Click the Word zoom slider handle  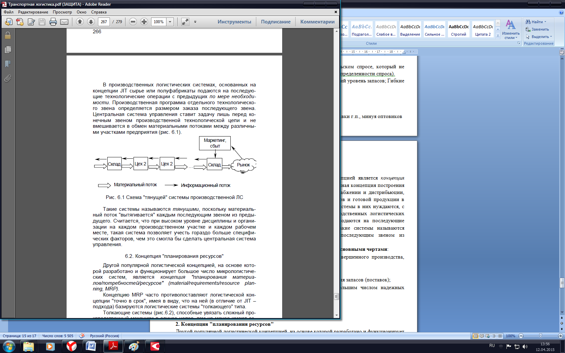click(x=540, y=336)
